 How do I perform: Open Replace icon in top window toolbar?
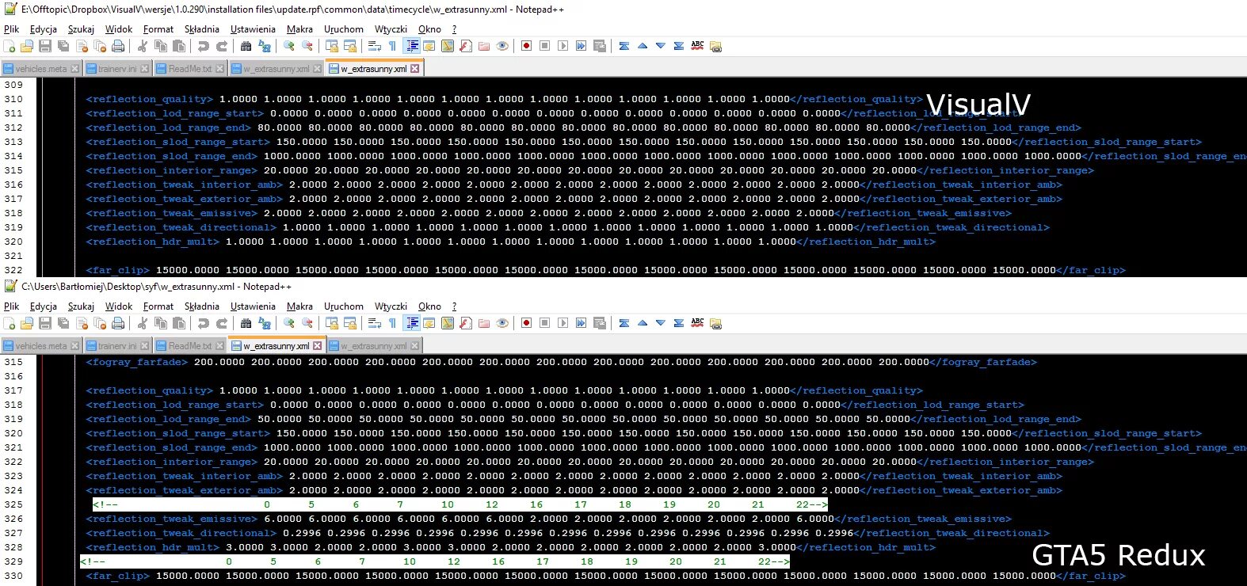(x=265, y=46)
